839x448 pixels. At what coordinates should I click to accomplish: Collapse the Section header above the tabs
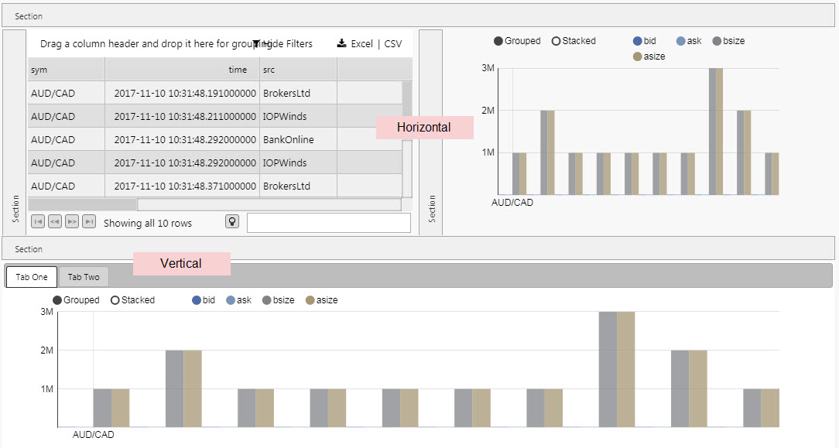pos(418,249)
